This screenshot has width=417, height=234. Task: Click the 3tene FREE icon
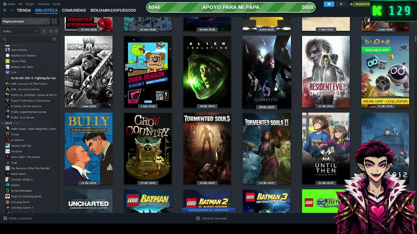tap(7, 61)
